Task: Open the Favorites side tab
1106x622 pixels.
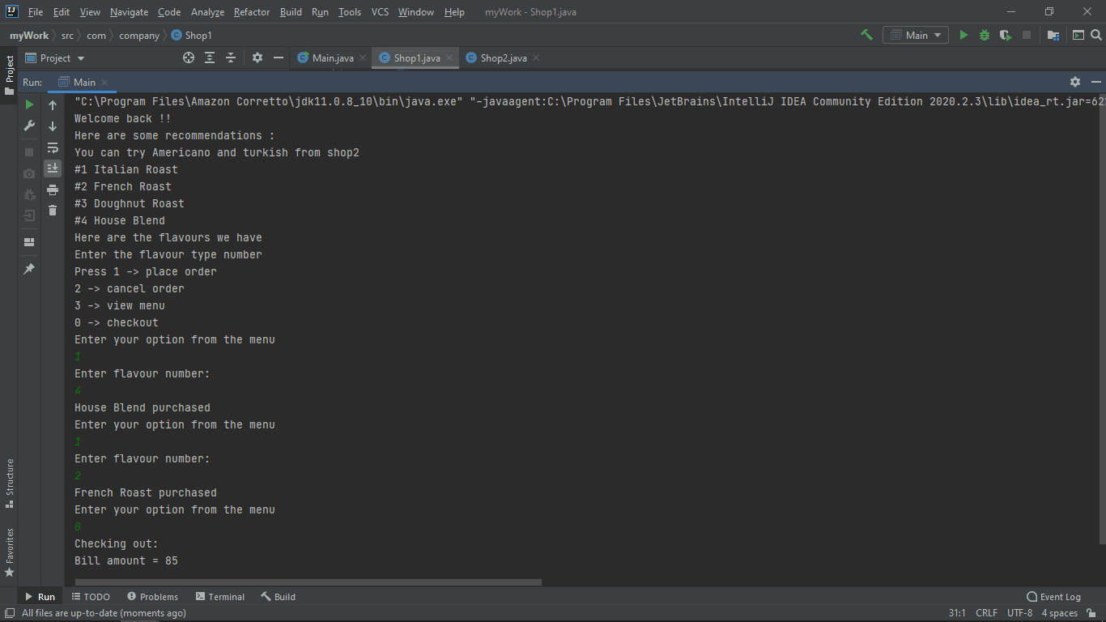Action: 10,552
